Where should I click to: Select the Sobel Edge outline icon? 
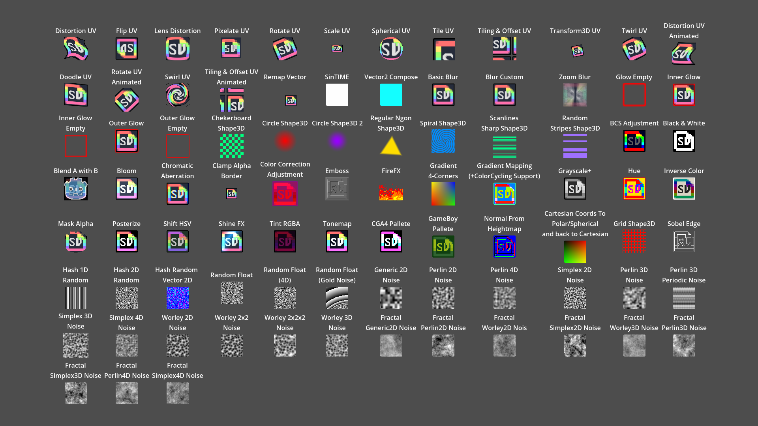point(684,241)
